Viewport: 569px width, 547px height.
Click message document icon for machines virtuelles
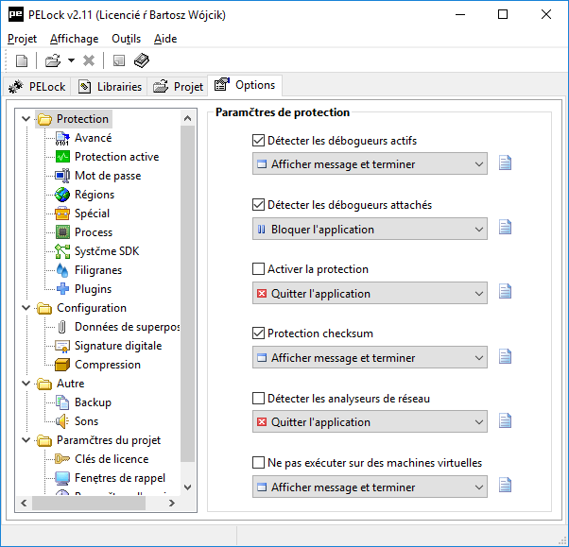[505, 486]
